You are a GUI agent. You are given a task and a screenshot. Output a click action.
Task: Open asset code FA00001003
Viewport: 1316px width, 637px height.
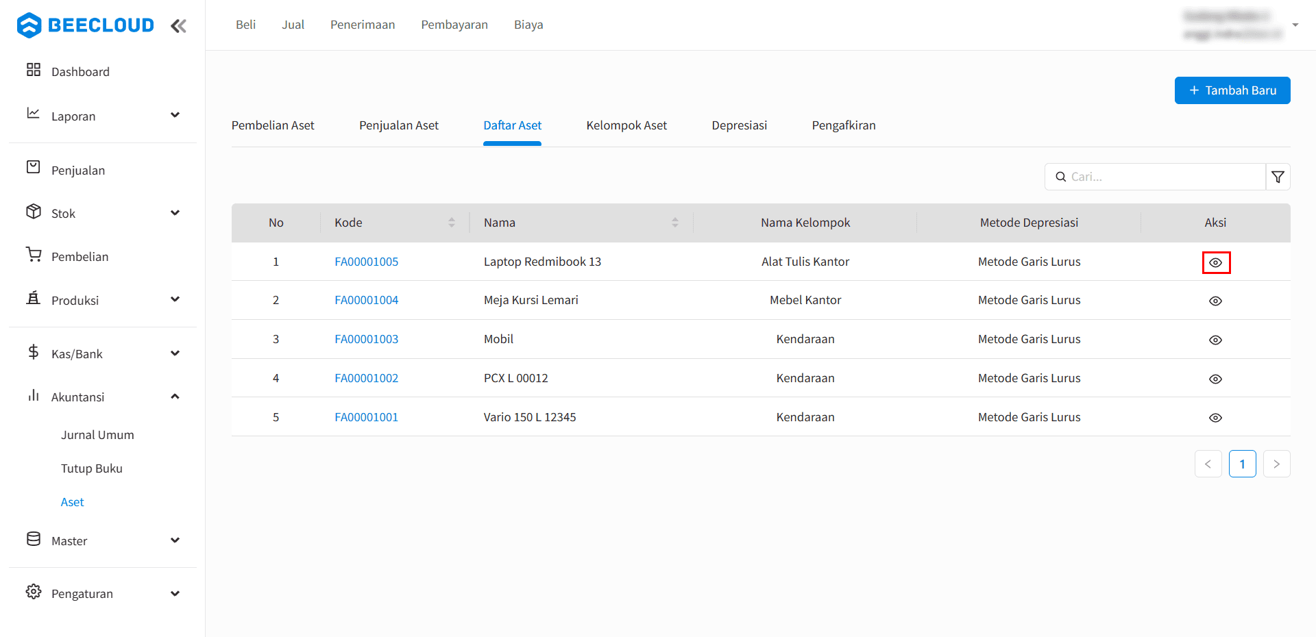coord(366,339)
